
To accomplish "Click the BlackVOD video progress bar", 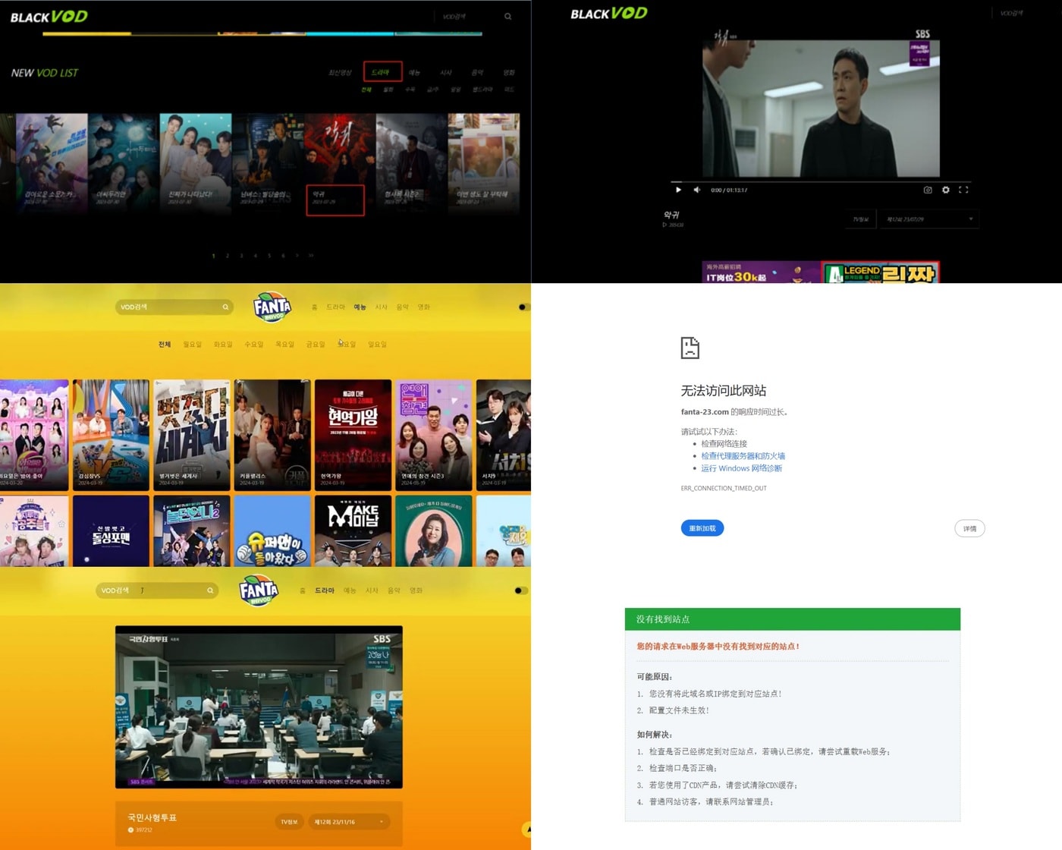I will pyautogui.click(x=819, y=182).
